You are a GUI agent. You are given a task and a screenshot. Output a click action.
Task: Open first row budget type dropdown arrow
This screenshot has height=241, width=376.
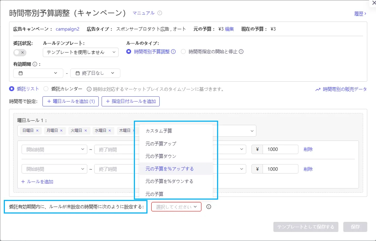coord(241,150)
